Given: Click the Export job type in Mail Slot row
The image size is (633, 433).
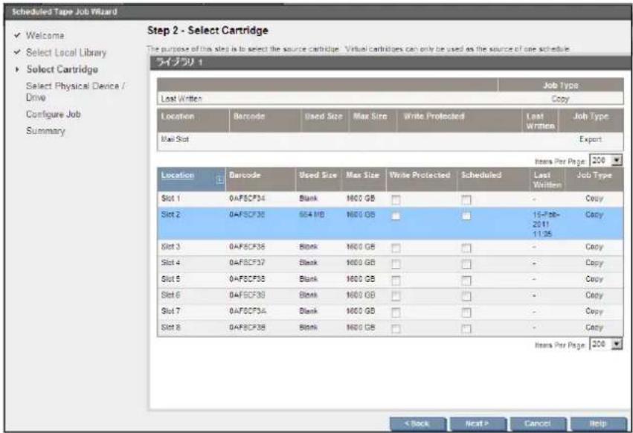Looking at the screenshot, I should click(x=591, y=139).
